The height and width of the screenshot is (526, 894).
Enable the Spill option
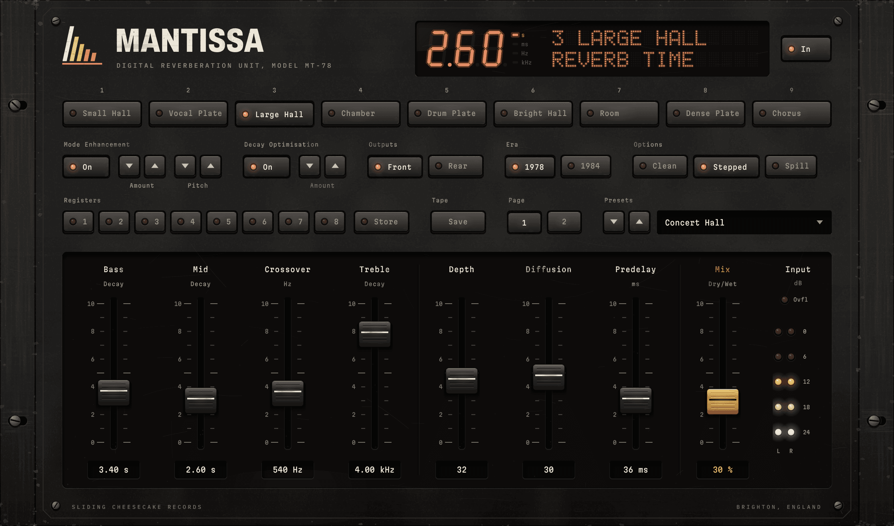791,166
